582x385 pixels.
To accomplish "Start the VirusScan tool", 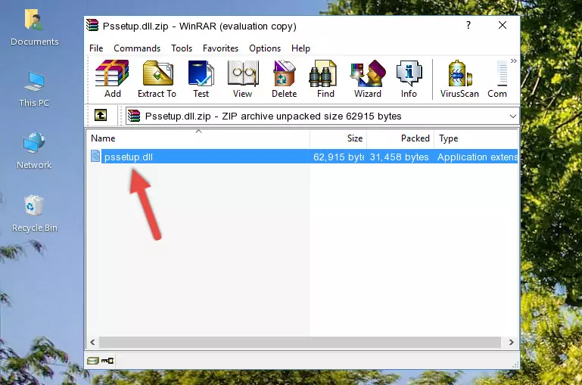I will click(459, 79).
